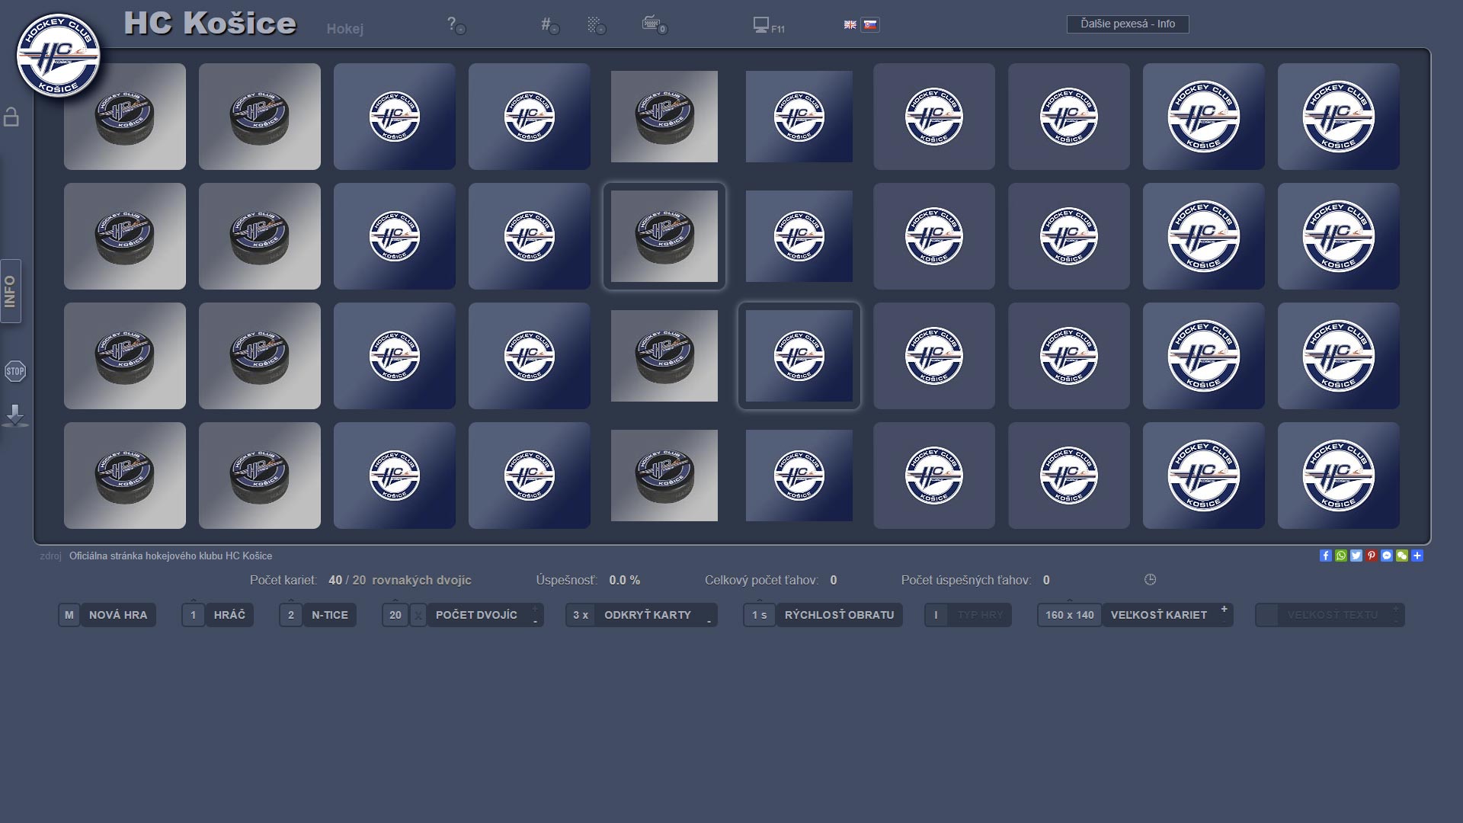Flip the puck card in bottom-left corner
The height and width of the screenshot is (823, 1463).
click(x=125, y=476)
